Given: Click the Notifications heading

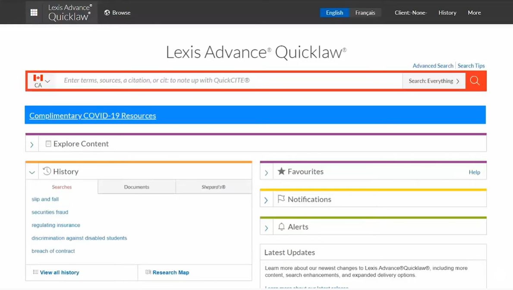Looking at the screenshot, I should point(309,199).
